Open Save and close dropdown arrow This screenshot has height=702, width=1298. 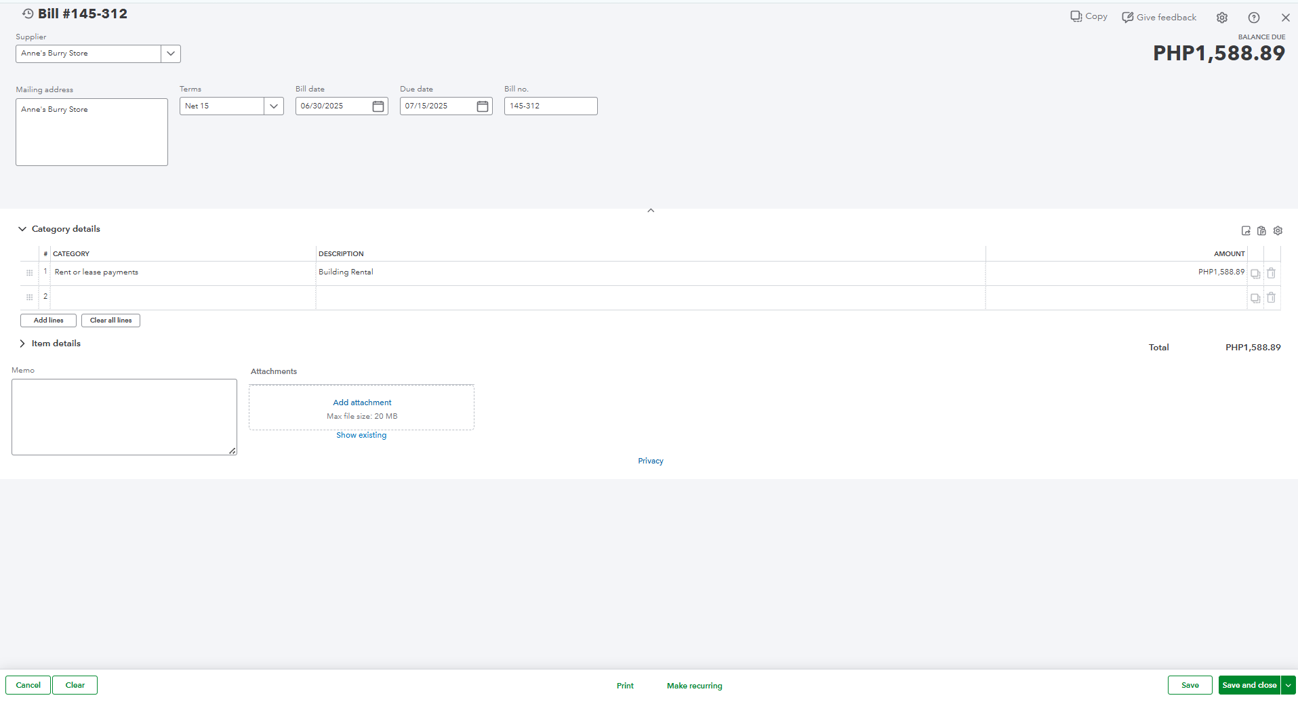pos(1289,685)
